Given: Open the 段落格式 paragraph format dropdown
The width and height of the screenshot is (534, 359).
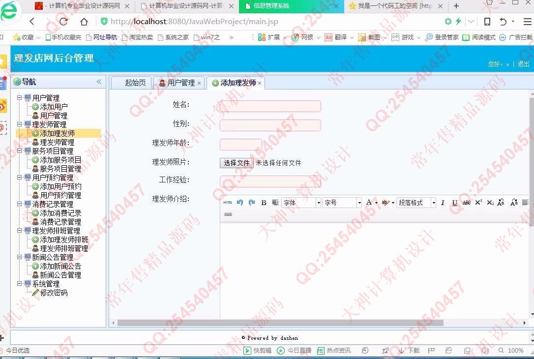Looking at the screenshot, I should pyautogui.click(x=416, y=203).
